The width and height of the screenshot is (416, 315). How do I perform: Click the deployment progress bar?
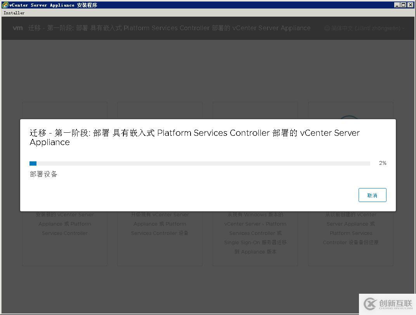pyautogui.click(x=199, y=163)
